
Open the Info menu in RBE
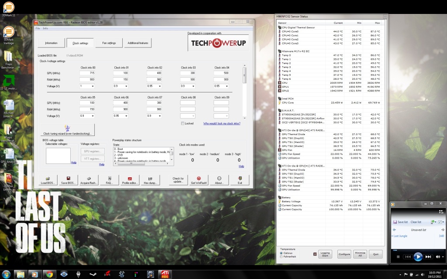tap(45, 28)
